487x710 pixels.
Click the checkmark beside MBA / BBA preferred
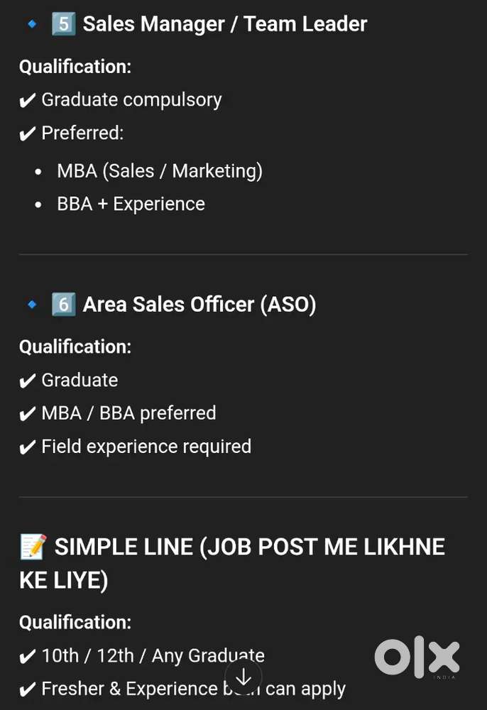(27, 414)
